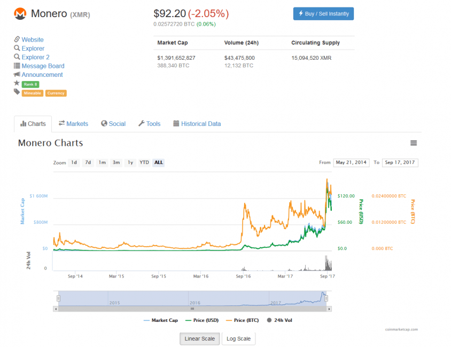
Task: Set chart zoom to YTD
Action: [x=144, y=163]
